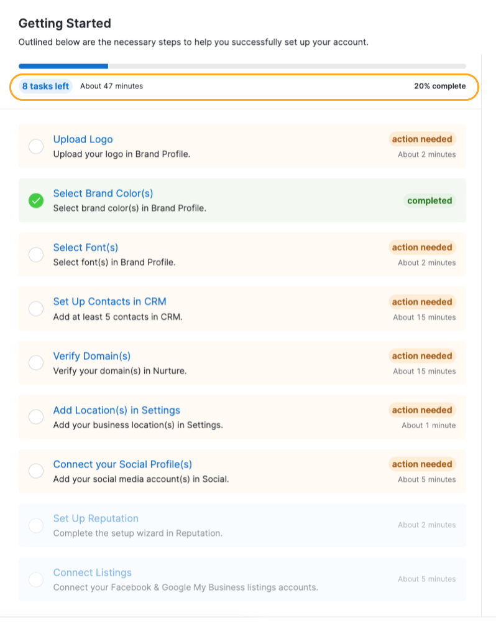This screenshot has height=628, width=496.
Task: Toggle the Upload Logo task circle
Action: pos(36,146)
